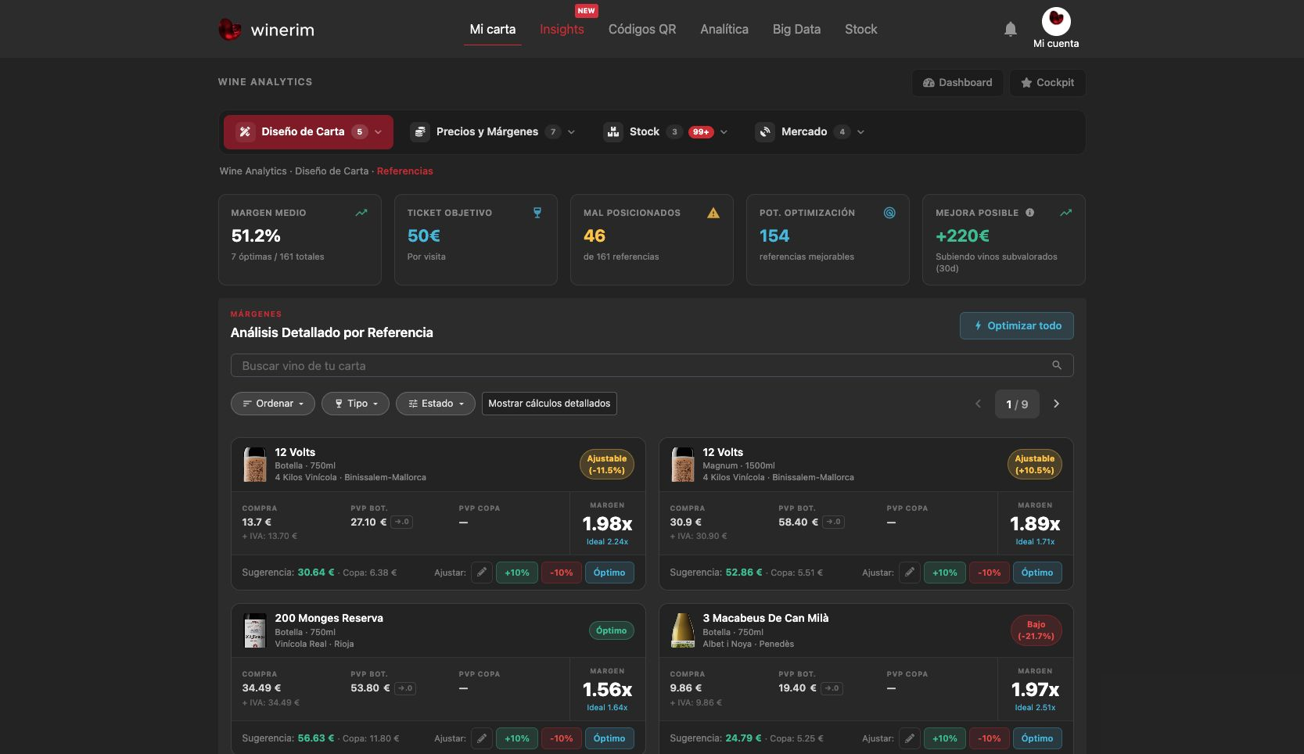Click pencil edit icon for 12 Volts Botella
The image size is (1304, 754).
pos(482,573)
